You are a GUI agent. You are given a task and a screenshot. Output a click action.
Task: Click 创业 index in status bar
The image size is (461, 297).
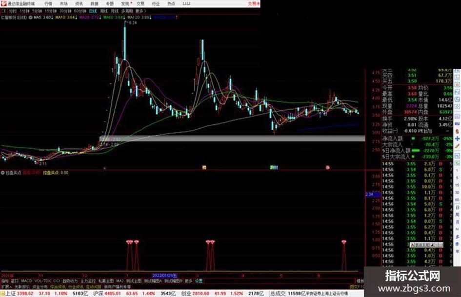(x=186, y=294)
